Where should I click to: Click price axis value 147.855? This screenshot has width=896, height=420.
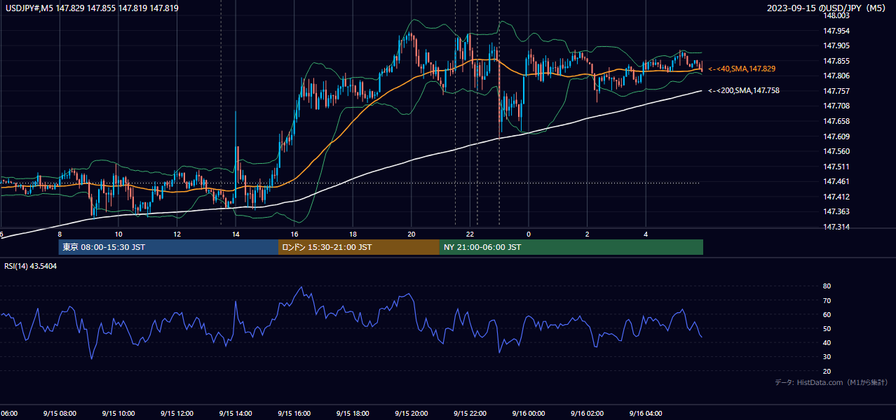pyautogui.click(x=836, y=61)
